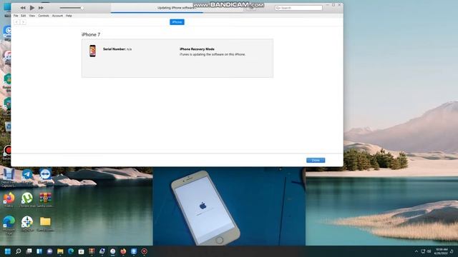Open Microsoft Store from the taskbar
Viewport: 458px width, 257px height.
(81, 251)
